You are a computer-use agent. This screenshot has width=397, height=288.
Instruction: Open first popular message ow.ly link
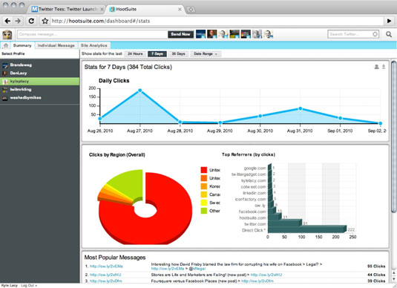(x=106, y=266)
